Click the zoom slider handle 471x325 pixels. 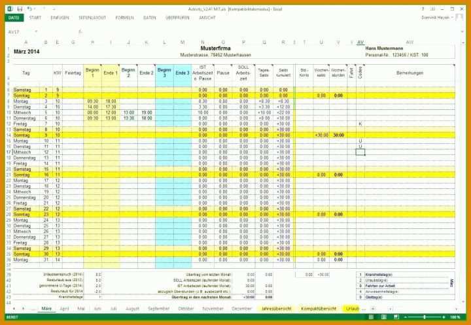pos(425,317)
